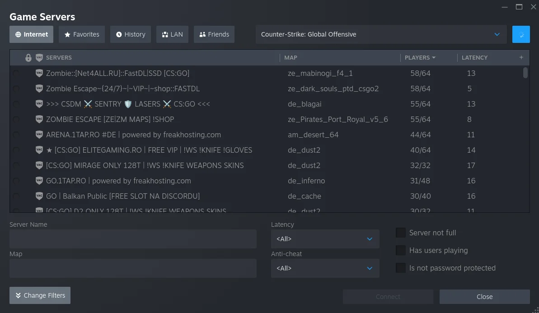The width and height of the screenshot is (539, 313).
Task: Open the Favorites tab
Action: (82, 34)
